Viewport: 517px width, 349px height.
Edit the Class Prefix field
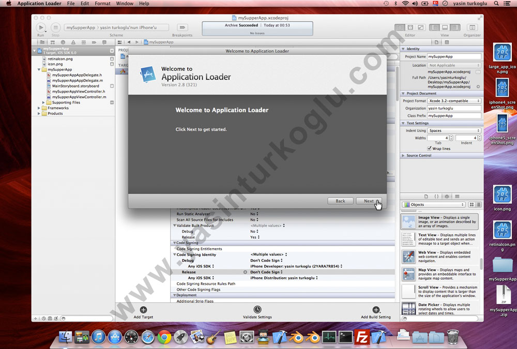(454, 116)
